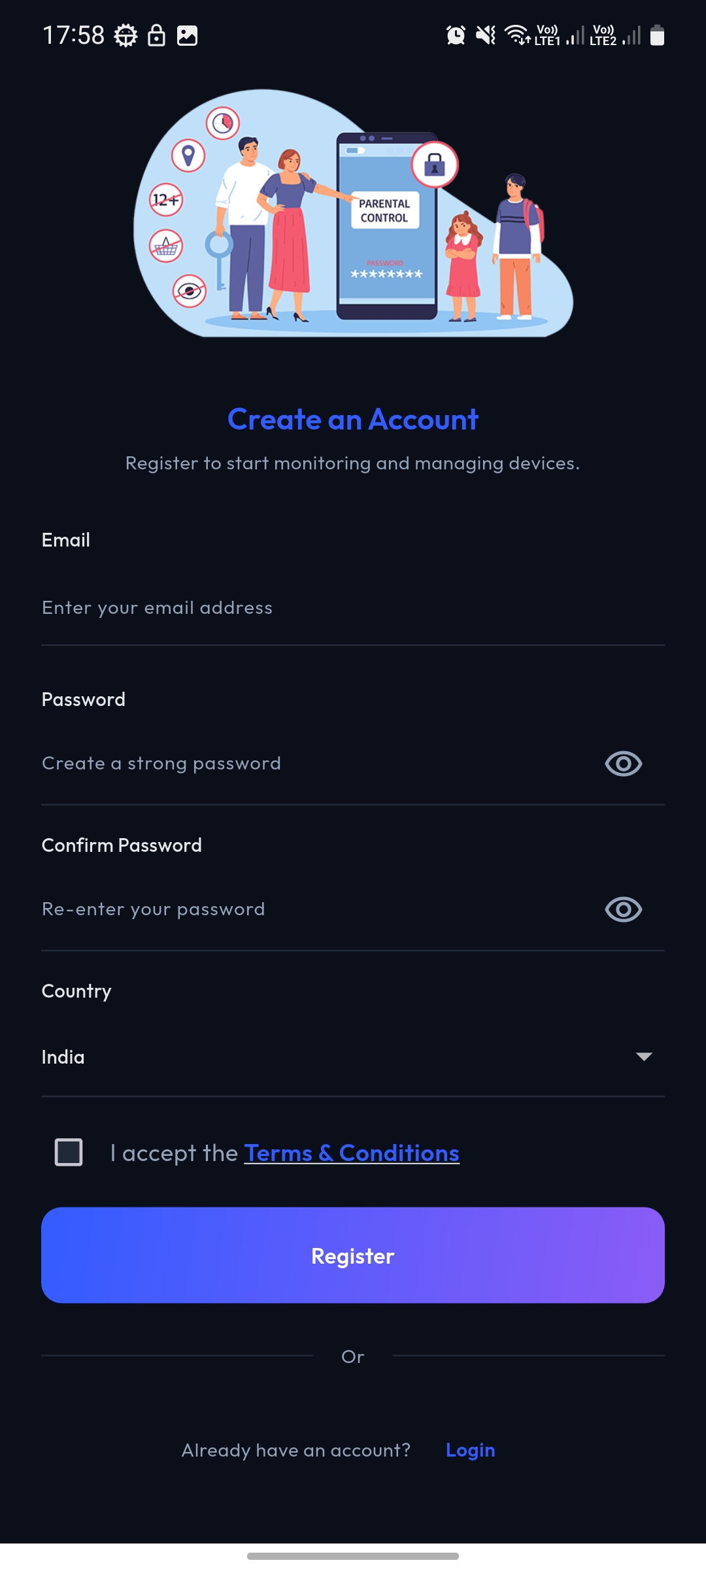Tap the gear icon beside the clock
The height and width of the screenshot is (1569, 706).
(126, 36)
